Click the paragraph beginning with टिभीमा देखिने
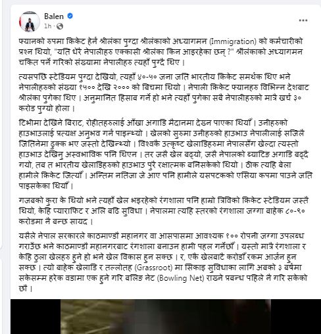The image size is (321, 334). (x=166, y=155)
